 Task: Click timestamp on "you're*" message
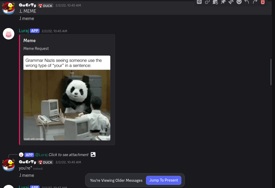click(68, 162)
